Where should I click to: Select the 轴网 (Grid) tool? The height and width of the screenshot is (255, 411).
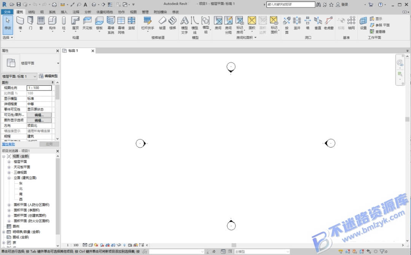[x=351, y=23]
